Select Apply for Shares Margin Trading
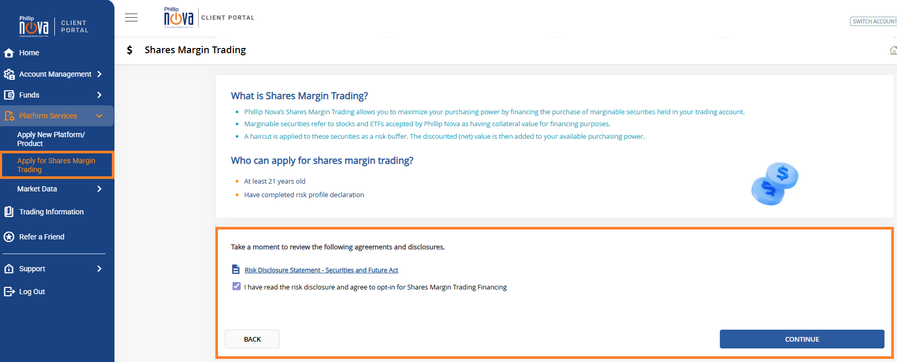The width and height of the screenshot is (897, 362). pyautogui.click(x=56, y=165)
